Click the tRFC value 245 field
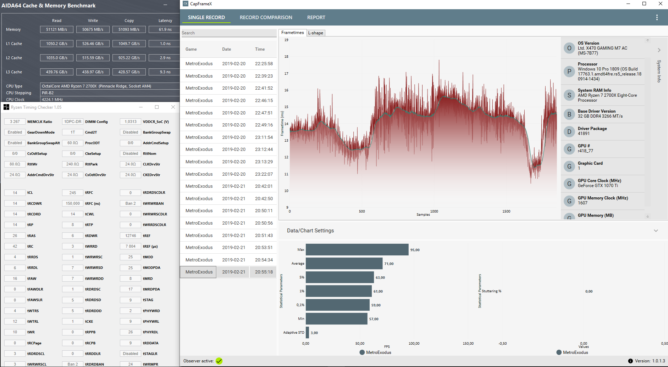This screenshot has width=668, height=367. 73,193
